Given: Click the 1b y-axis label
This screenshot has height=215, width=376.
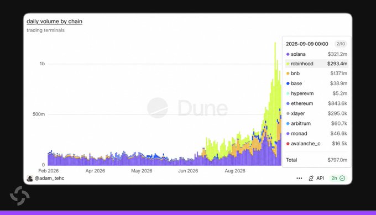Looking at the screenshot, I should (42, 64).
